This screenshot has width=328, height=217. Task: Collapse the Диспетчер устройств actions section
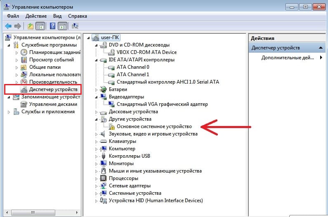321,48
